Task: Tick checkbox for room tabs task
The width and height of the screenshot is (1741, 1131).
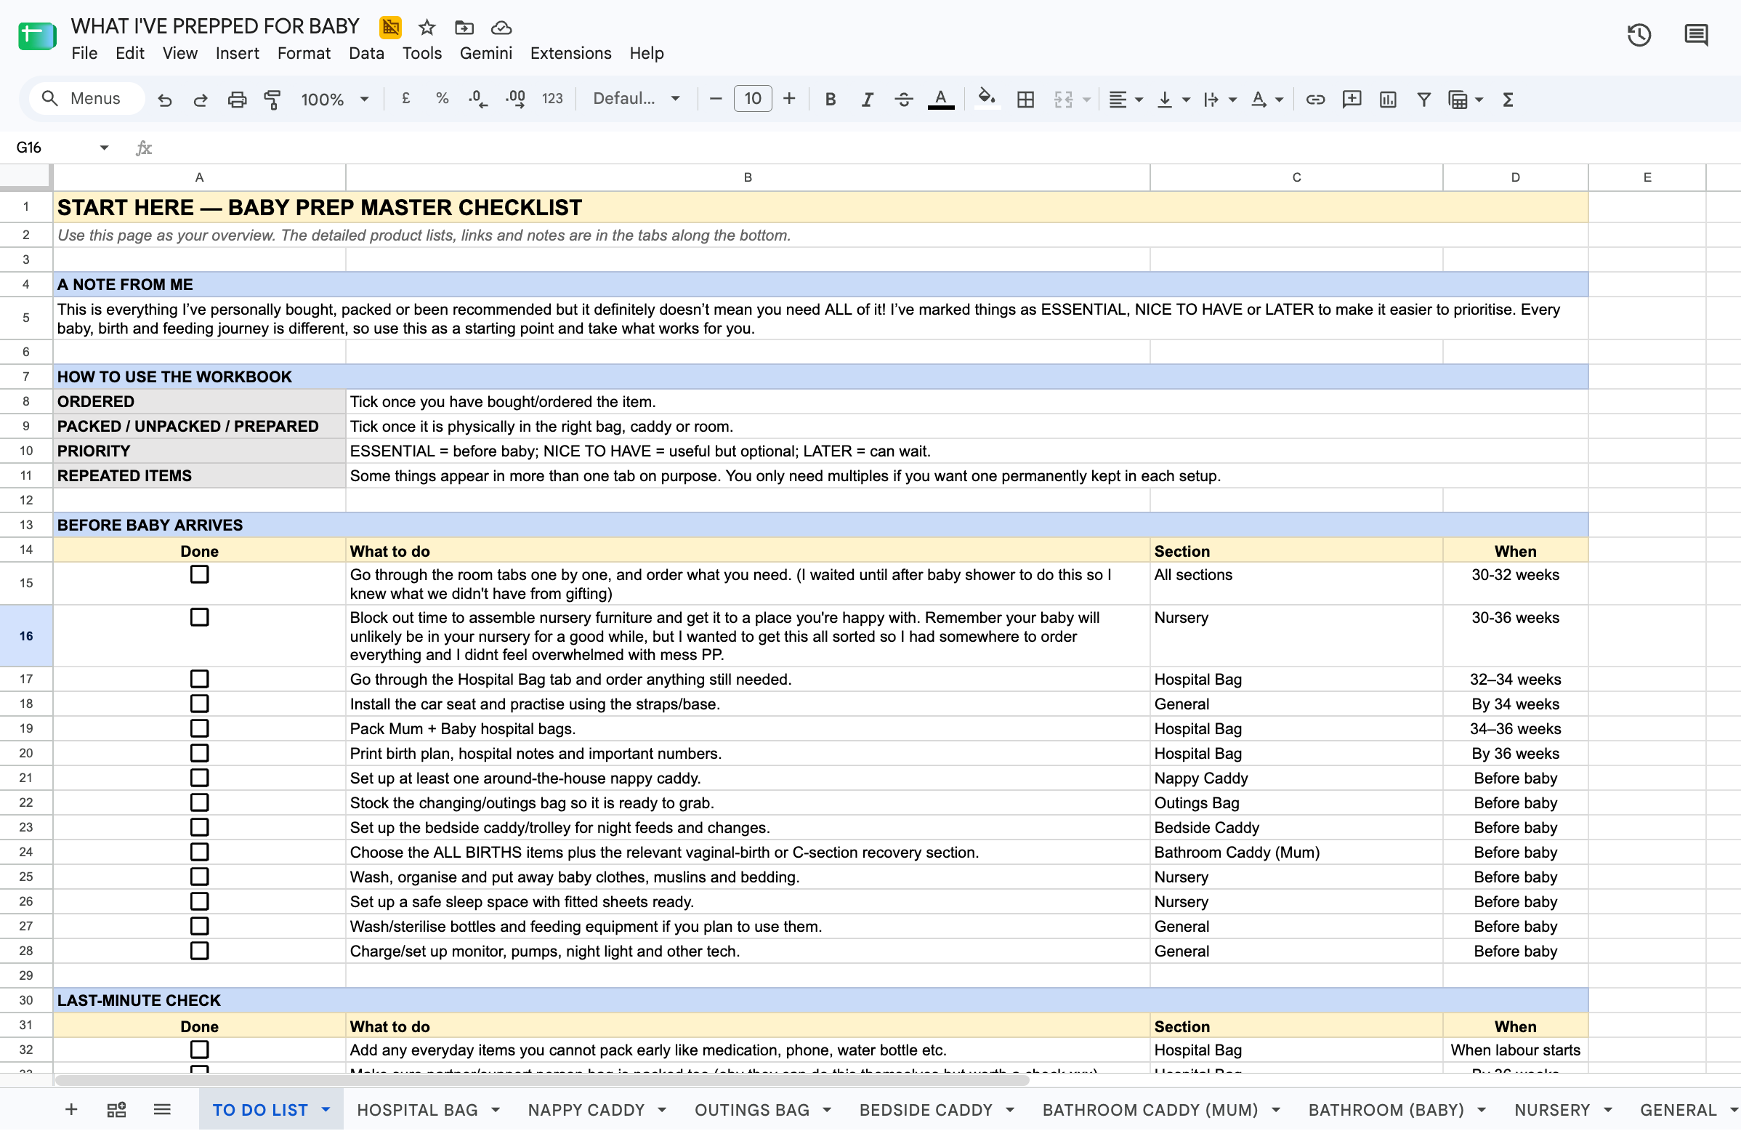Action: (199, 574)
